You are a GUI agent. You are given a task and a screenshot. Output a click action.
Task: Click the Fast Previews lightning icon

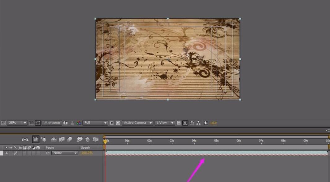click(185, 123)
